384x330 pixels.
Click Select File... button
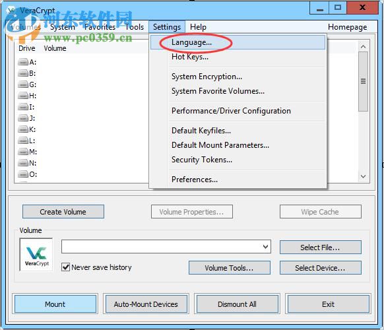(x=320, y=247)
